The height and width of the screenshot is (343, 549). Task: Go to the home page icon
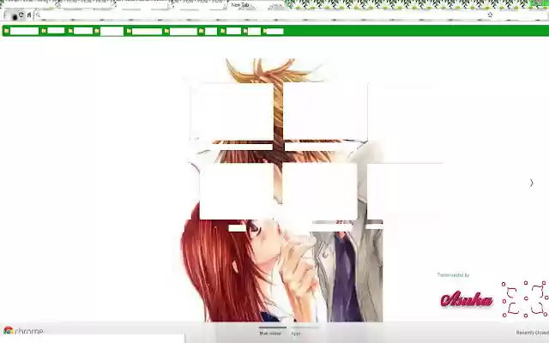point(29,15)
